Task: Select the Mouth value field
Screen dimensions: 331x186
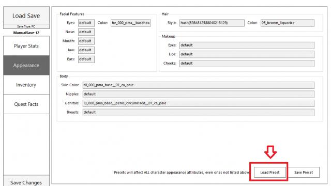Action: [86, 41]
